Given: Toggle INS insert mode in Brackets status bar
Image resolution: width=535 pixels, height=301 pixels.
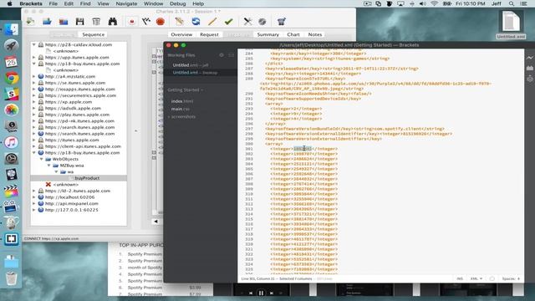Looking at the screenshot, I should click(460, 278).
